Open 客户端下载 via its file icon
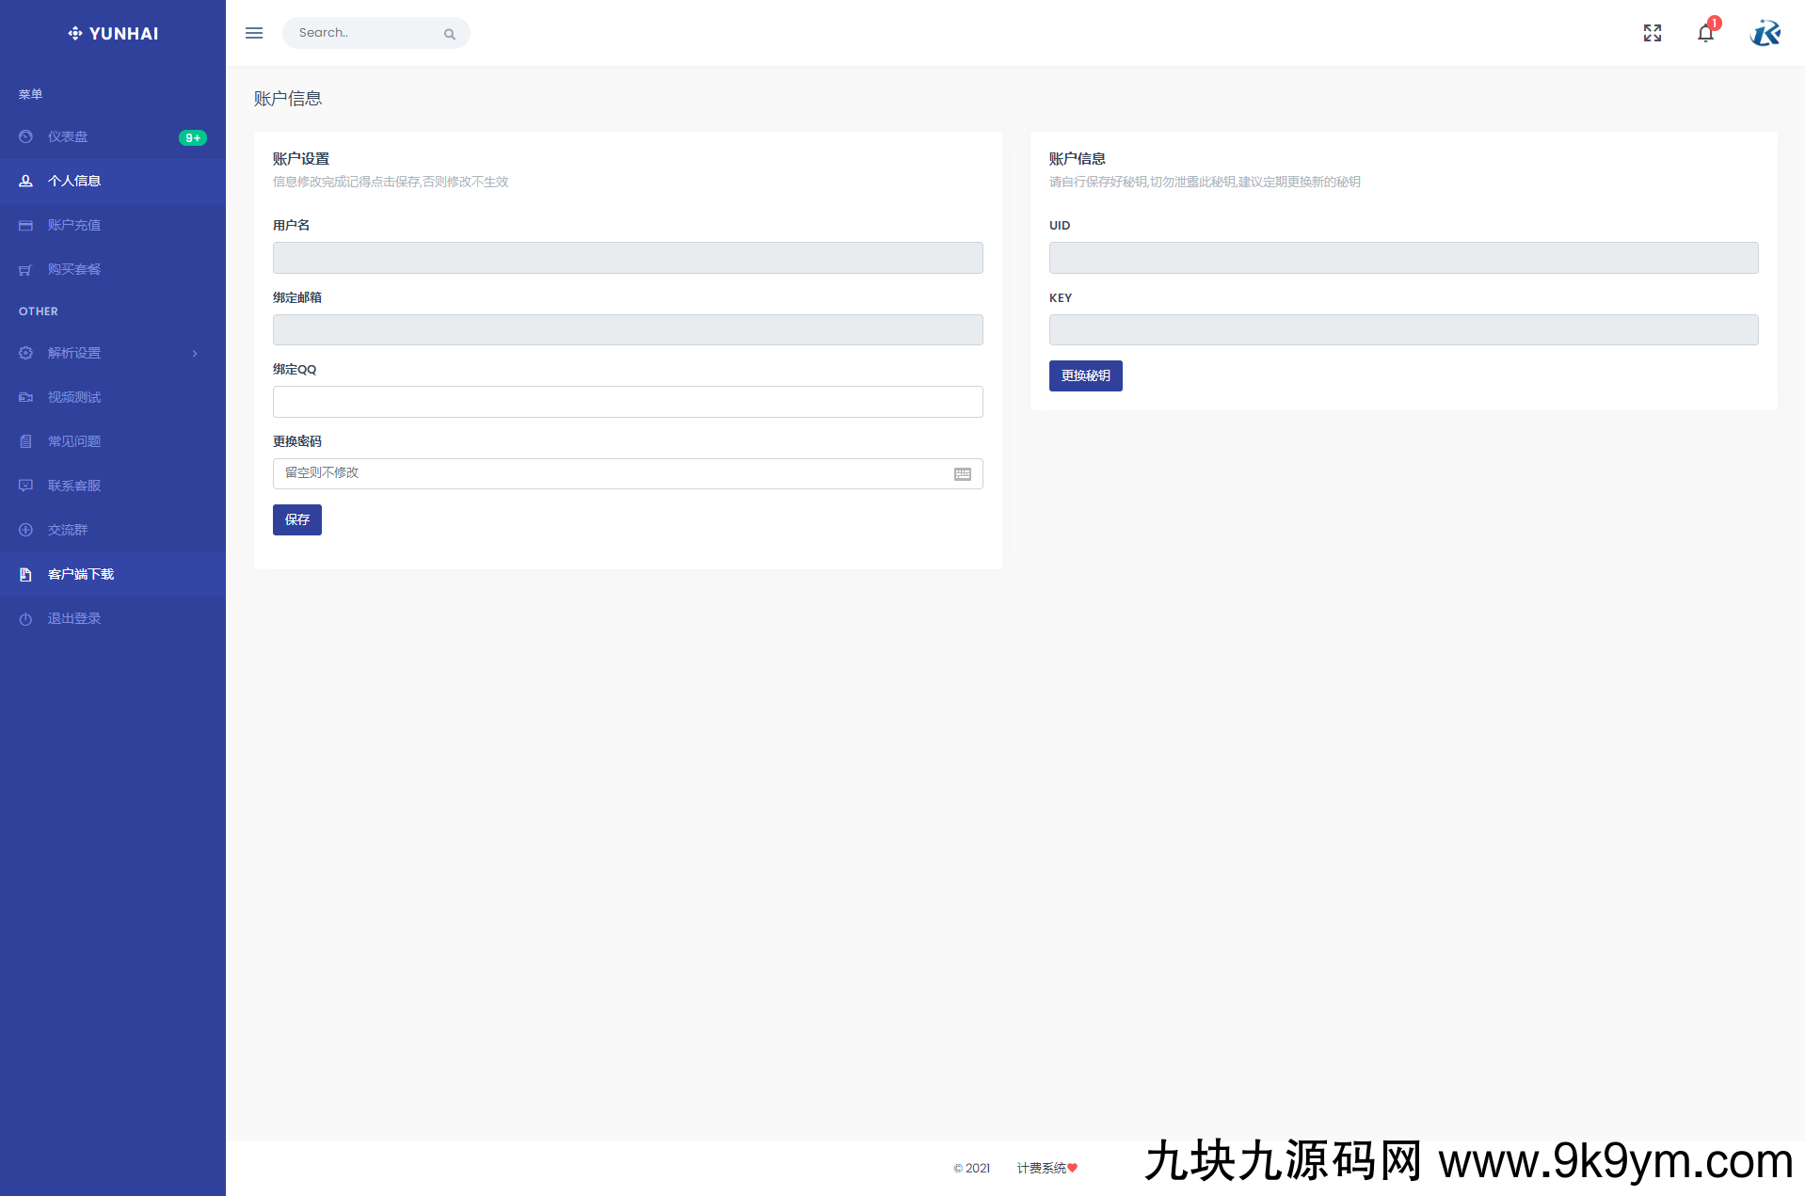1805x1196 pixels. [25, 574]
